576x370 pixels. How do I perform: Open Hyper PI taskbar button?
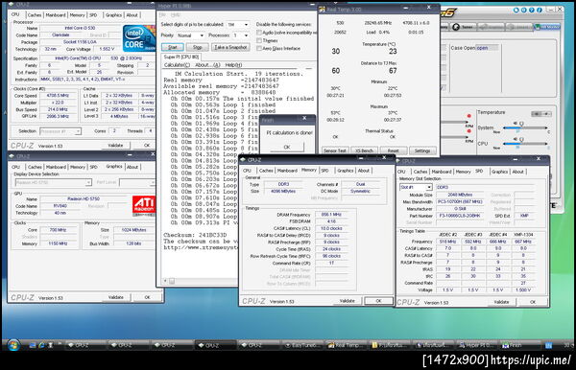477,345
